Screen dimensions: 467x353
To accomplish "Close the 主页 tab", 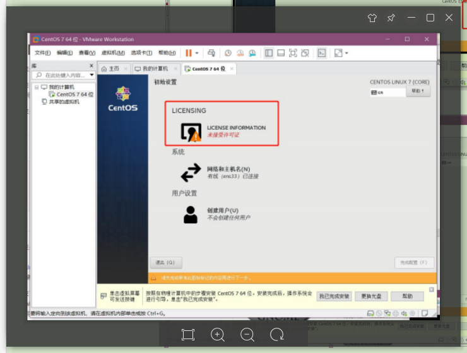I will [x=126, y=69].
